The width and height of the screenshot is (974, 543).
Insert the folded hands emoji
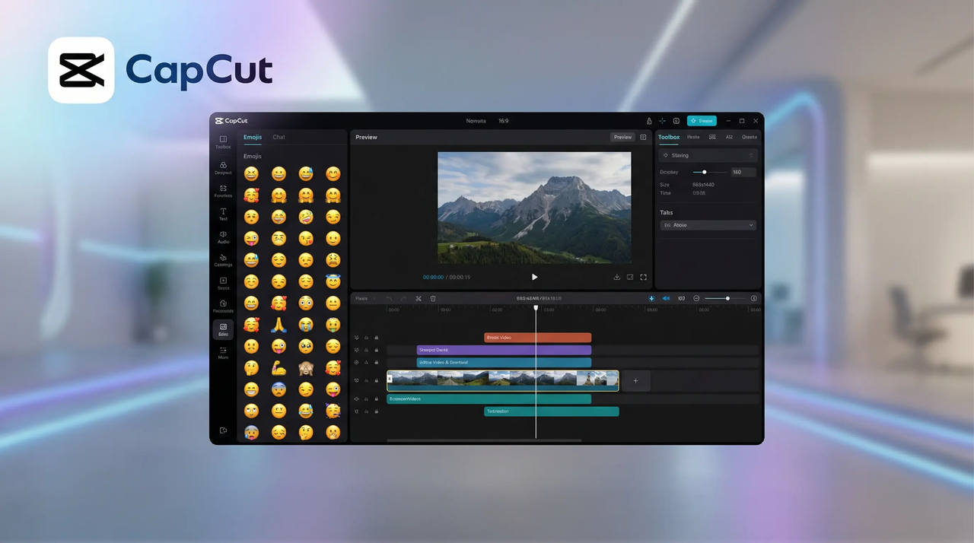click(x=279, y=325)
